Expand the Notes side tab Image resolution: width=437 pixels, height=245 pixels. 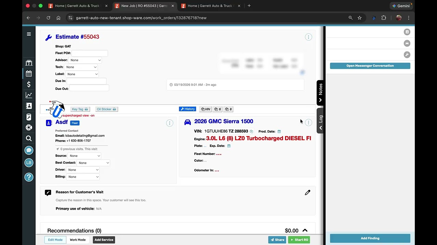pos(320,93)
